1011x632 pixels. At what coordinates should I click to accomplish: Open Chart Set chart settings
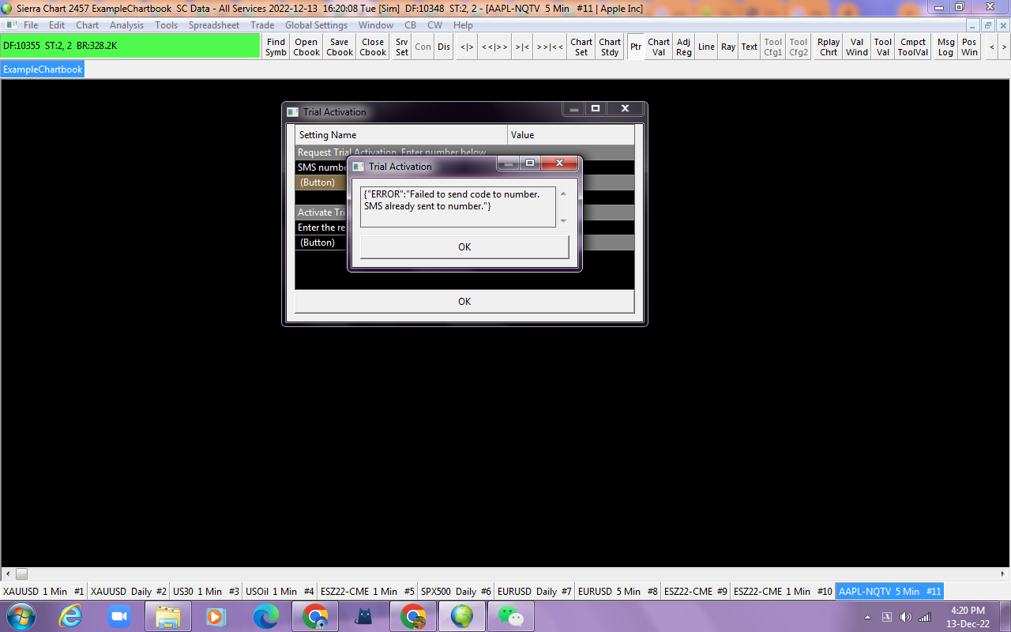coord(581,47)
